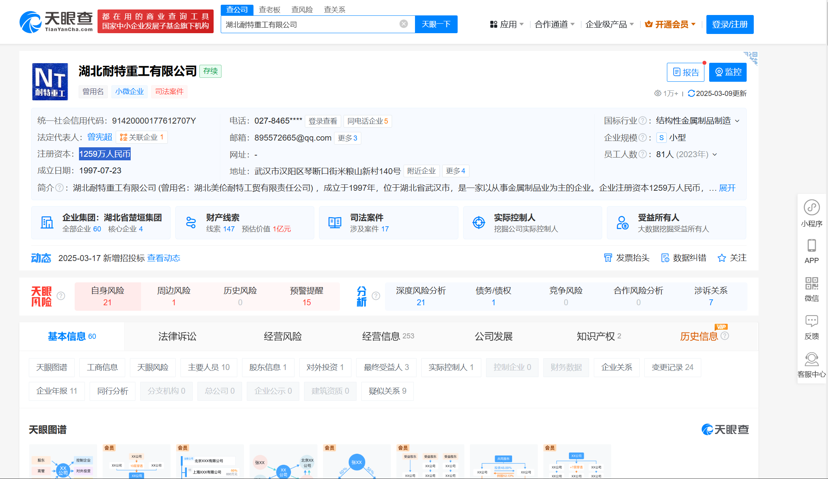Open the 企业集团 湖北省楚垣集团 card
Screen dimensions: 828x479
(101, 223)
